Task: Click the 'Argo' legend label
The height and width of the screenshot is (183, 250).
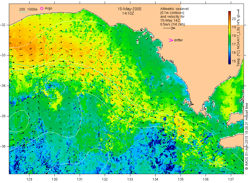Action: (x=48, y=8)
